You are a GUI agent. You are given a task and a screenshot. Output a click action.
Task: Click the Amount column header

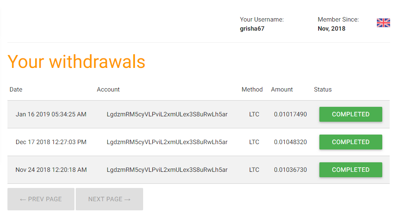[282, 89]
